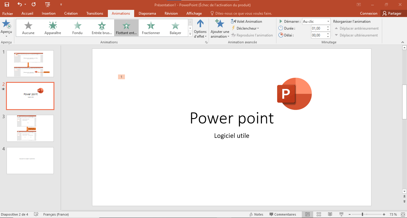The image size is (407, 218).
Task: Open the undo history dropdown arrow
Action: pyautogui.click(x=25, y=4)
